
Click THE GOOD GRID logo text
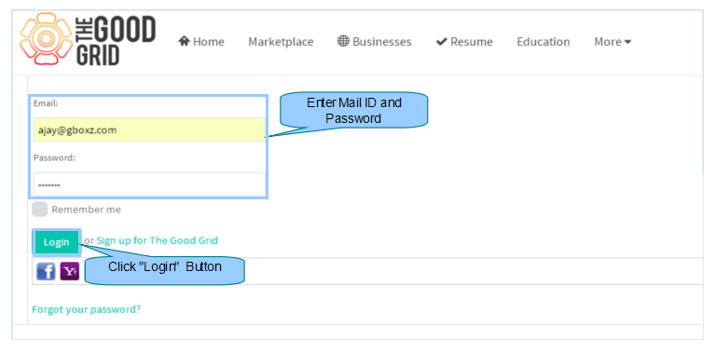point(116,40)
